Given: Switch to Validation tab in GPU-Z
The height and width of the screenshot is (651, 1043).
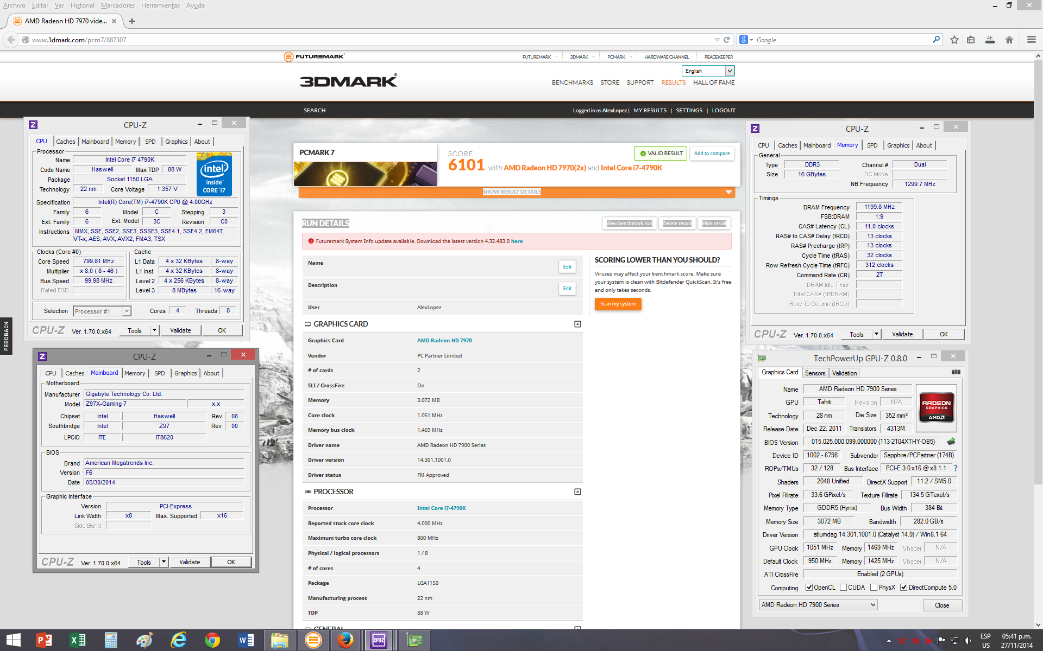Looking at the screenshot, I should click(844, 373).
